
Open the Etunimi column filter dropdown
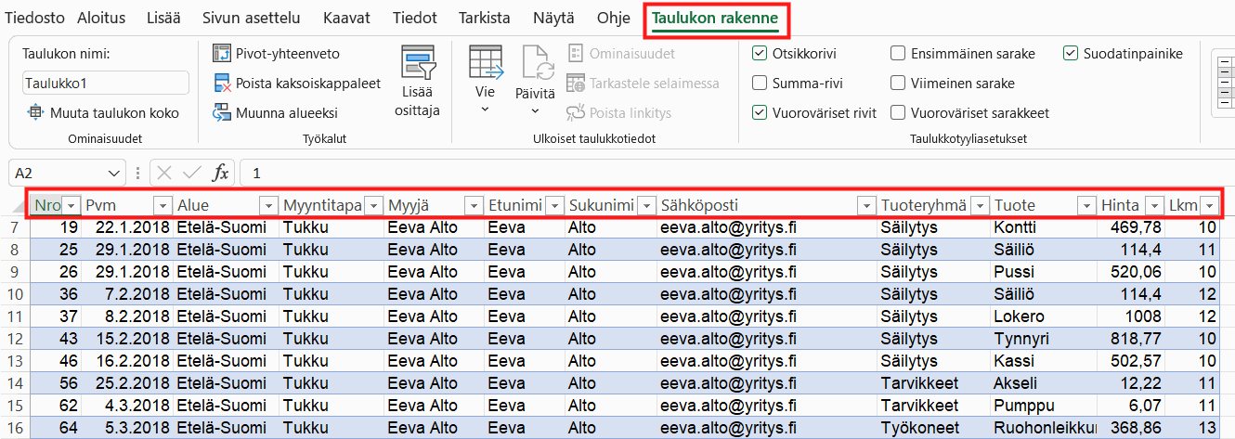(x=554, y=205)
